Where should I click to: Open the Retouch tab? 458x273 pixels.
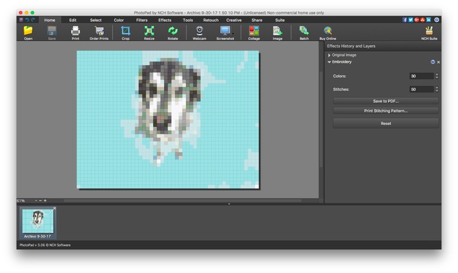(x=211, y=20)
